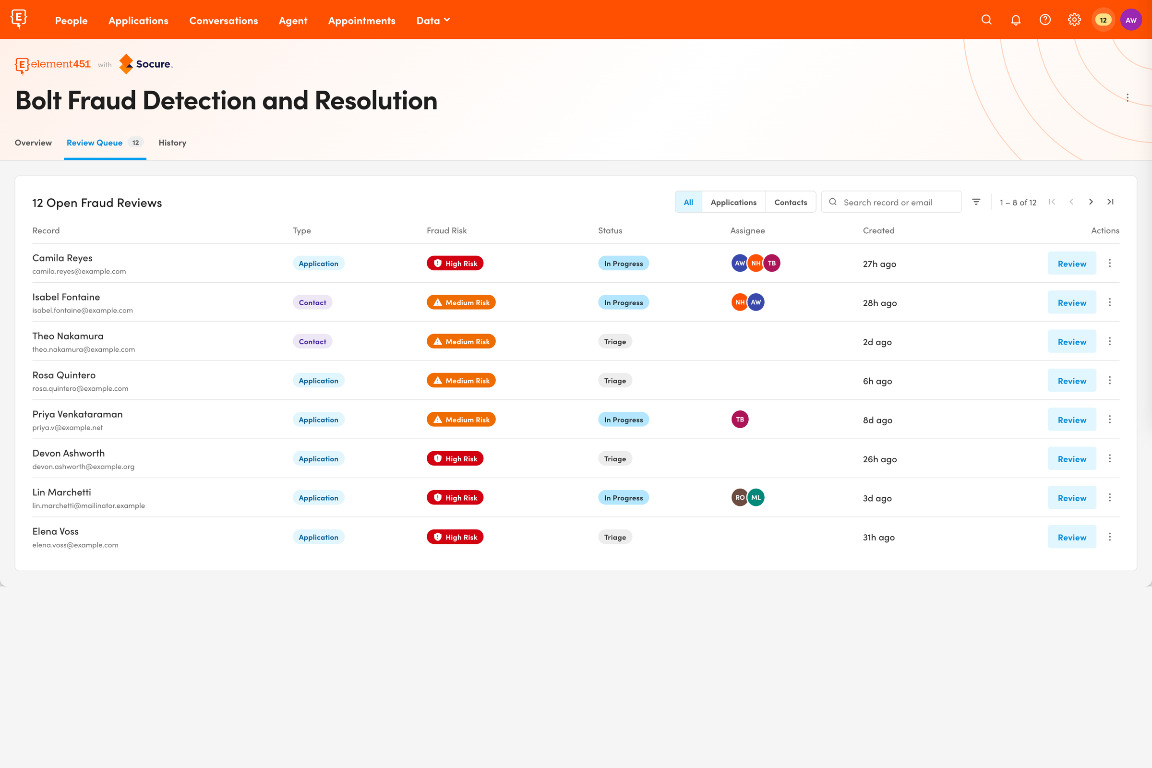Screen dimensions: 1152x768
Task: Open the People menu
Action: coord(71,21)
